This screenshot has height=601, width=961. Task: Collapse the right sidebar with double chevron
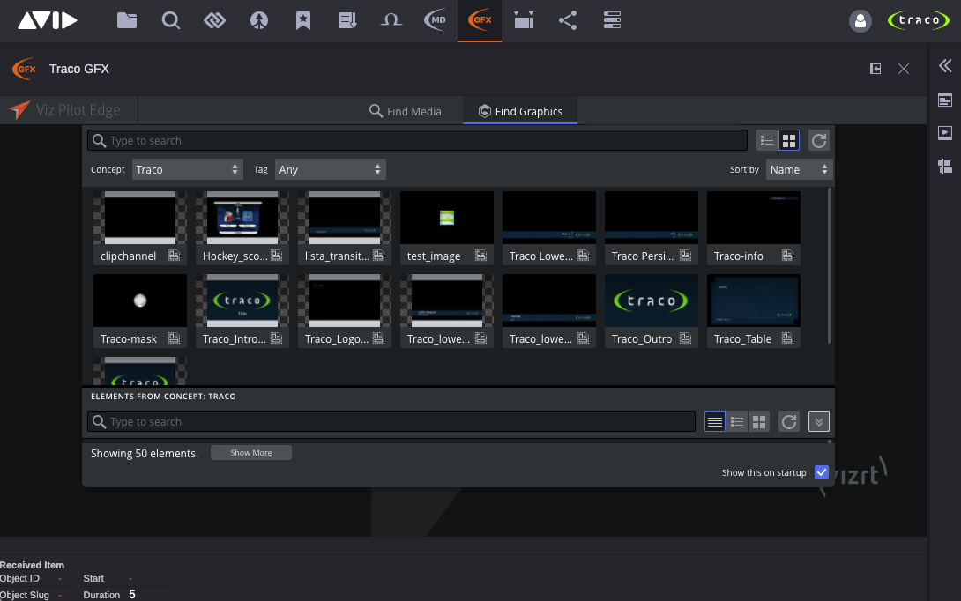945,65
